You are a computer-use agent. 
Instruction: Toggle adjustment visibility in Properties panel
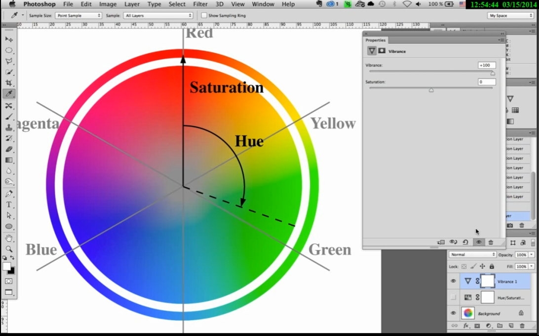[x=478, y=242]
